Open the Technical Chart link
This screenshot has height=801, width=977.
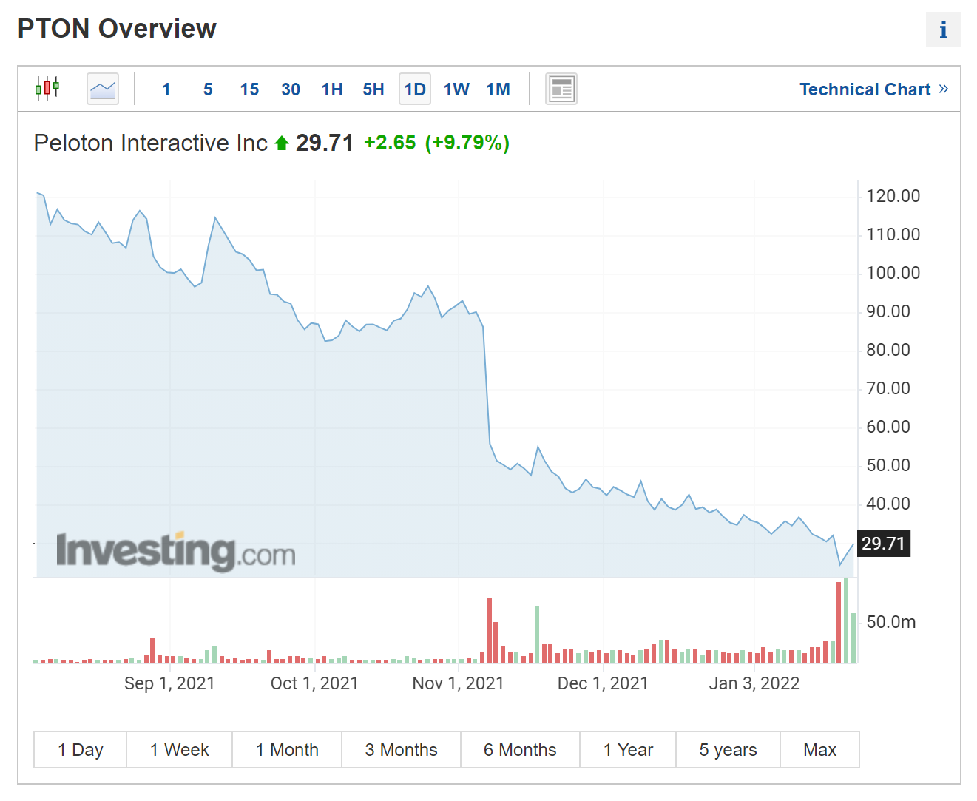pyautogui.click(x=873, y=89)
